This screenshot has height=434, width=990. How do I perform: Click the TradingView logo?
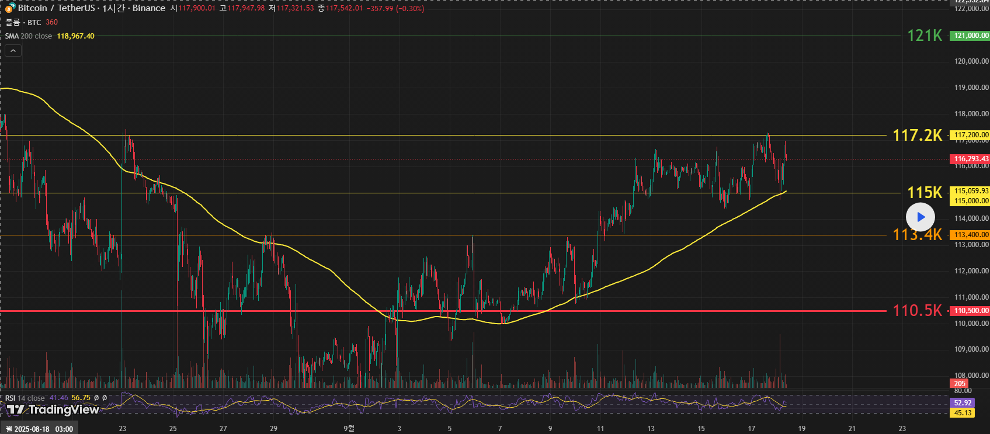tap(53, 409)
